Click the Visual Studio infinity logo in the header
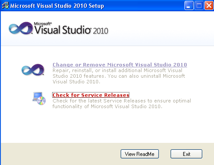 click(21, 28)
